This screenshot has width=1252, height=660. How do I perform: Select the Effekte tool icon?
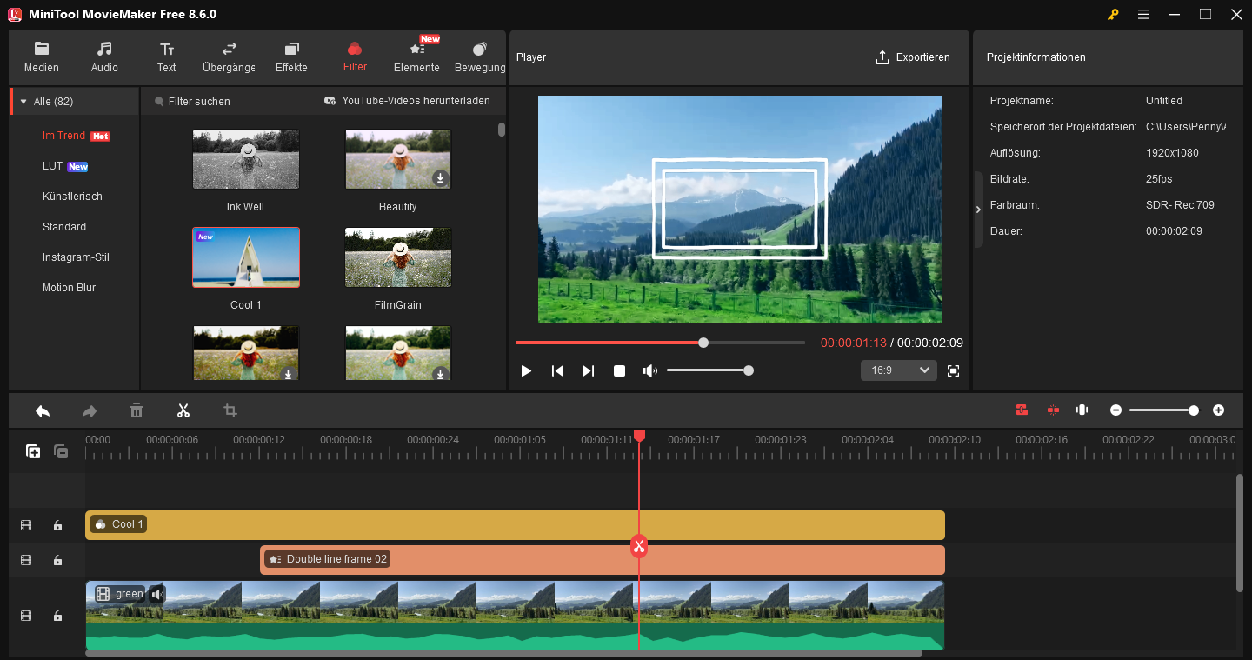pos(291,50)
